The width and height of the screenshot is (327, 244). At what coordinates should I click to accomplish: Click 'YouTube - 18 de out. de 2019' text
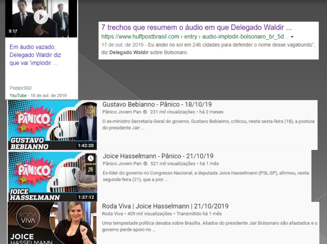coord(38,95)
